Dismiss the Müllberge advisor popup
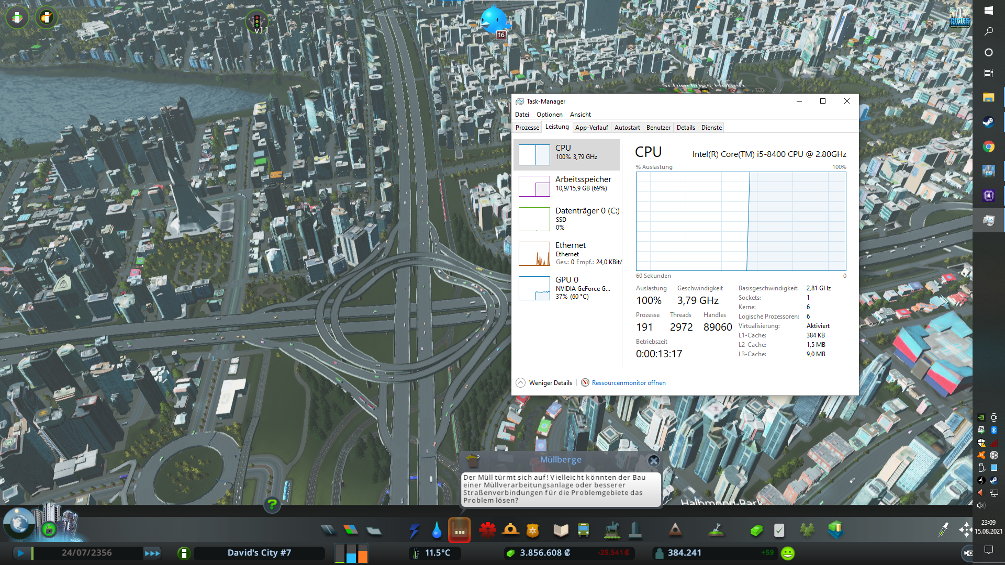This screenshot has height=565, width=1005. coord(654,461)
